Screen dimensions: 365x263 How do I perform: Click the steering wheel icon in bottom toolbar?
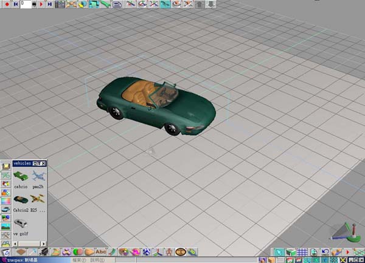[x=179, y=252]
